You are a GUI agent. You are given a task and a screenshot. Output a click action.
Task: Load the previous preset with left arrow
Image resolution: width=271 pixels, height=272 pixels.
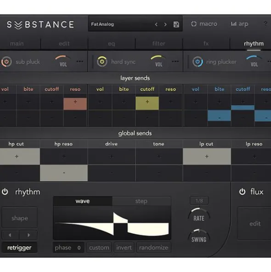click(x=156, y=24)
